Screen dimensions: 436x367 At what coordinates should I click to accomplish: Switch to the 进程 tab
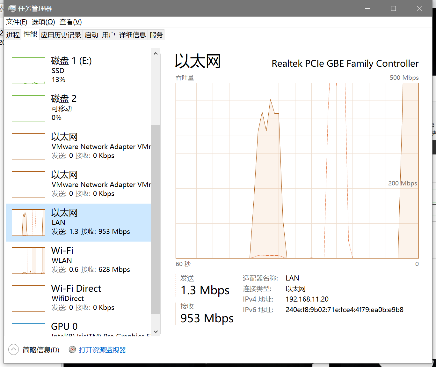pyautogui.click(x=13, y=35)
